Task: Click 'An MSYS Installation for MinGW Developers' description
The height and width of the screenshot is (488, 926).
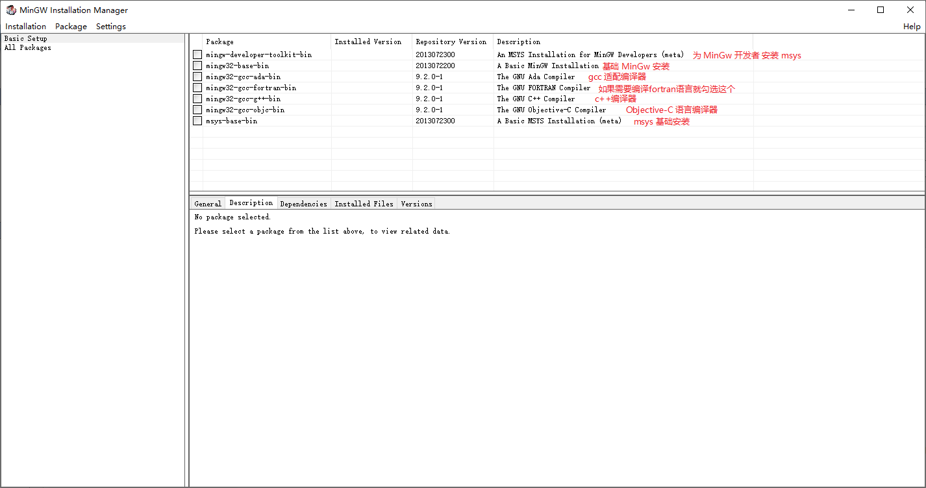Action: [x=591, y=55]
